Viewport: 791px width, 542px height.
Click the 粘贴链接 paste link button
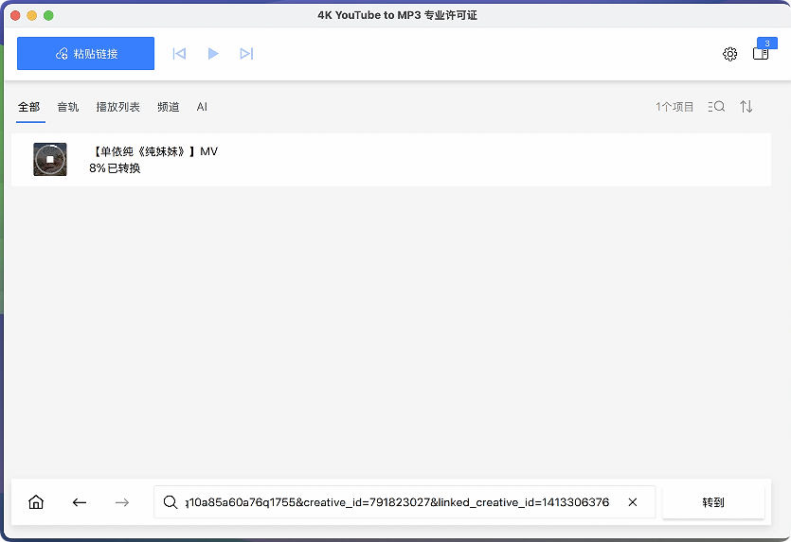[85, 54]
